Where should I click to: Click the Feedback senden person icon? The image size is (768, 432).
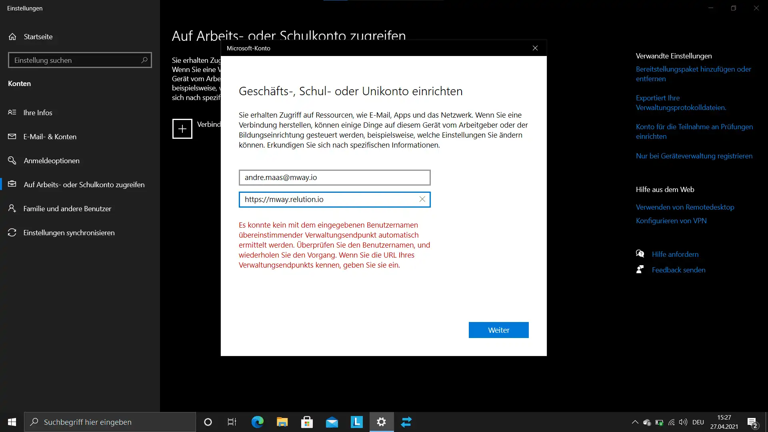(640, 270)
